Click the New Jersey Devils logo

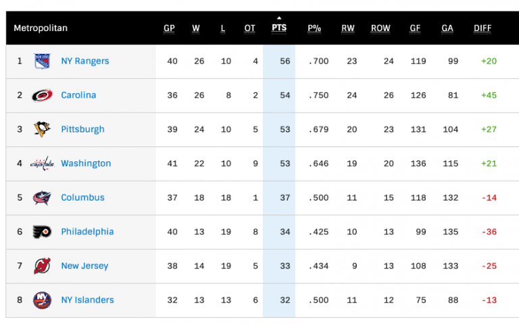[42, 266]
